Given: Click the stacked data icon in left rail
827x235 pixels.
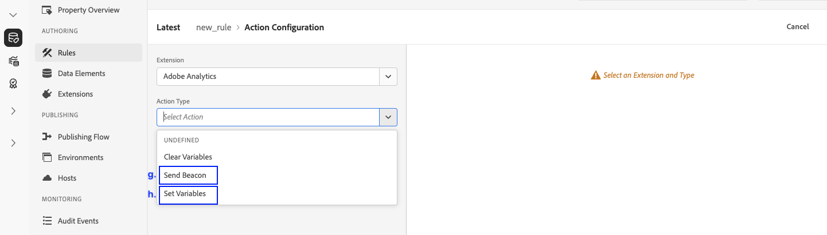Looking at the screenshot, I should pos(13,61).
